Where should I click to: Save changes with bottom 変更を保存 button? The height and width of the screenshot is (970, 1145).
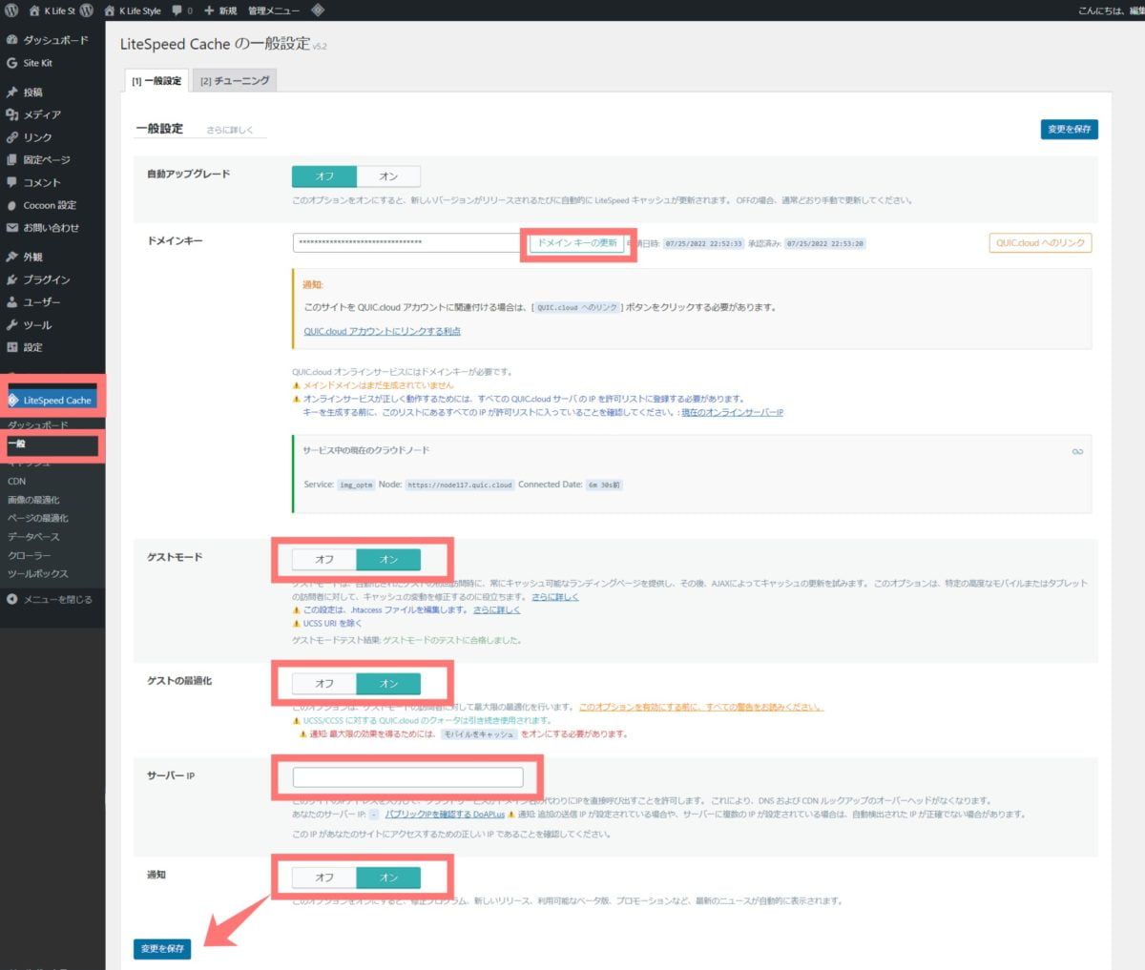click(162, 949)
